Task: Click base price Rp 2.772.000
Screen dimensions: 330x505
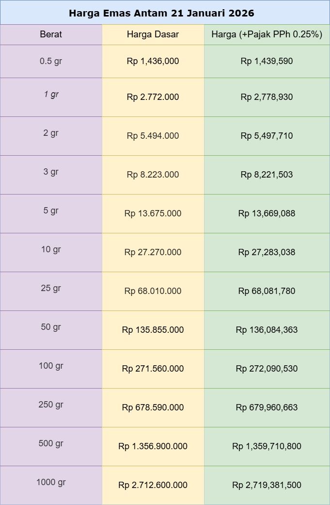Action: coord(153,97)
